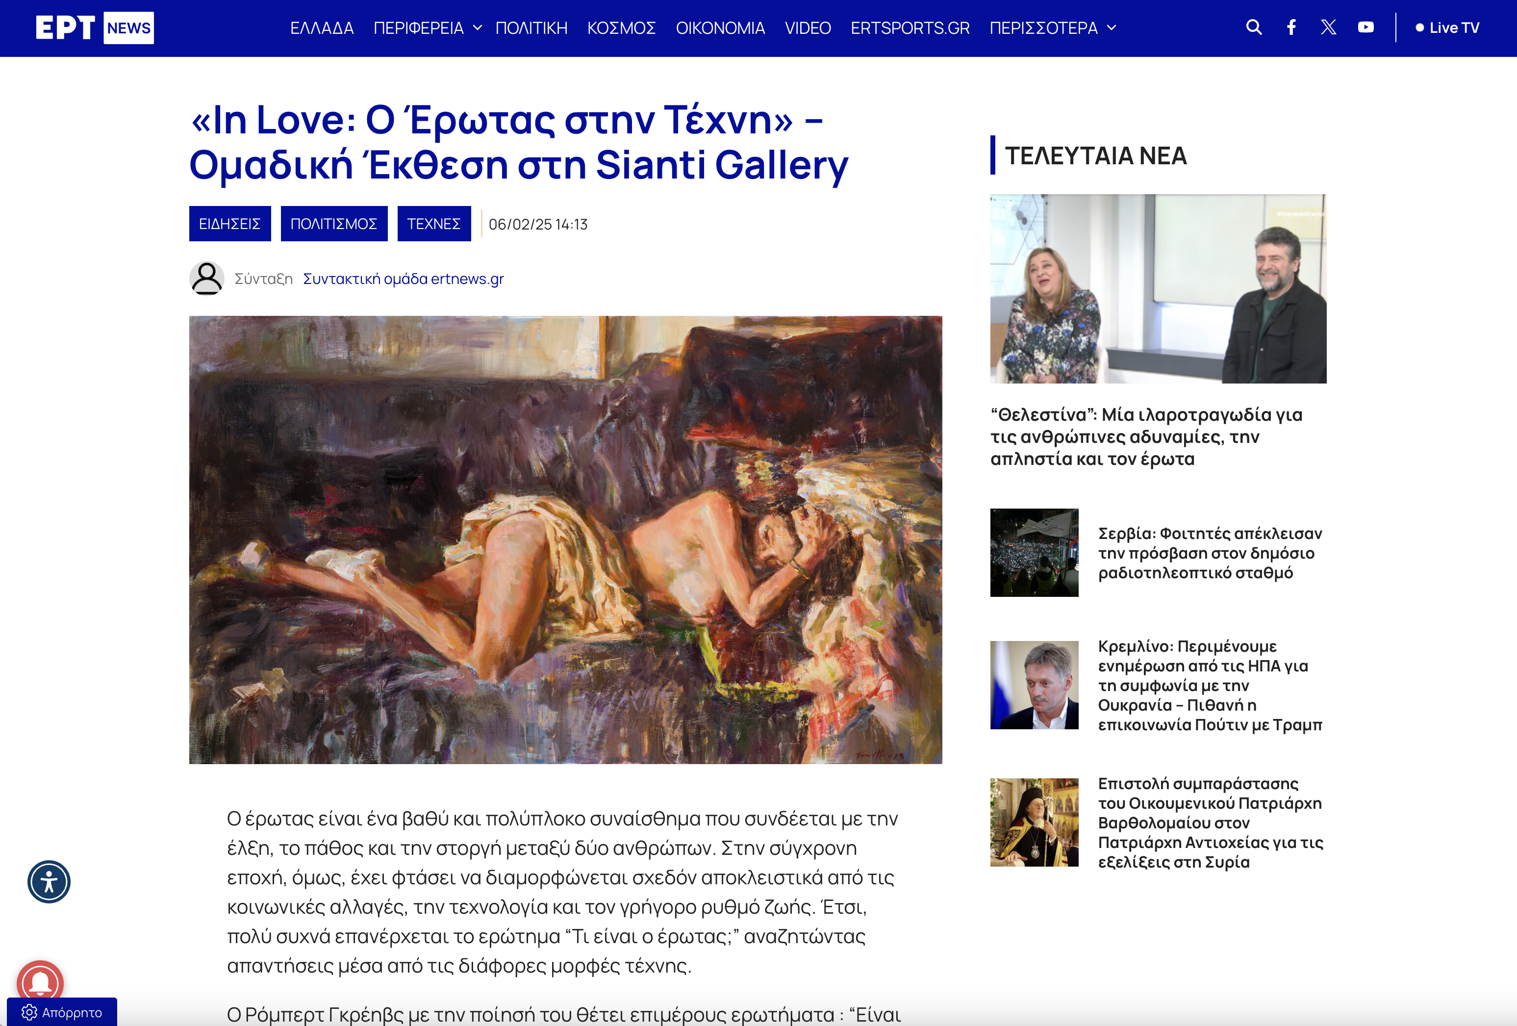Click the ΤΕΛΕΥΤΑΙΑ ΝΕΑ section heading

[1095, 155]
